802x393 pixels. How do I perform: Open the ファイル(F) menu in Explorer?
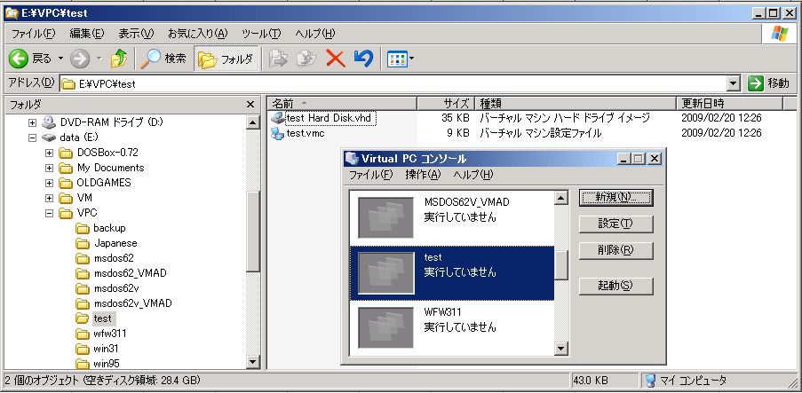[x=33, y=34]
